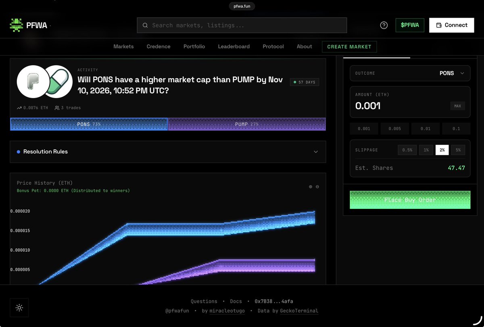Open the Outcome PONS dropdown
Viewport: 484px width, 327px height.
pos(410,73)
